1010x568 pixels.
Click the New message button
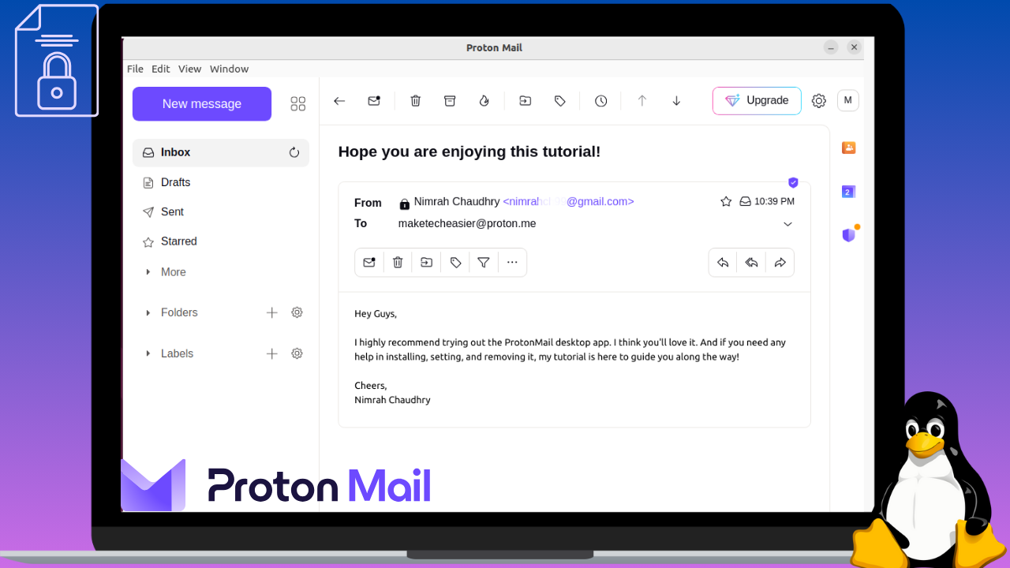pyautogui.click(x=201, y=103)
